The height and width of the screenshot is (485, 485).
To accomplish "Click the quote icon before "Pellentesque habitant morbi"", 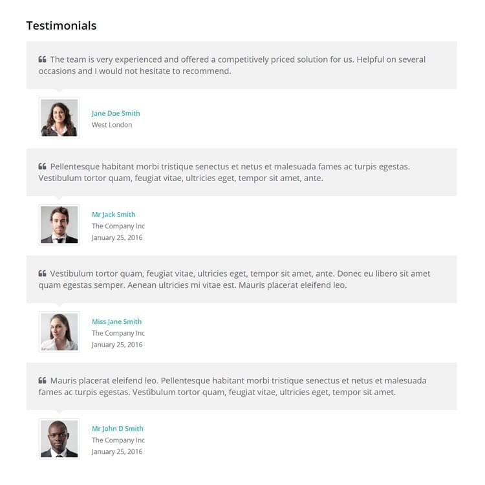I will [x=43, y=166].
